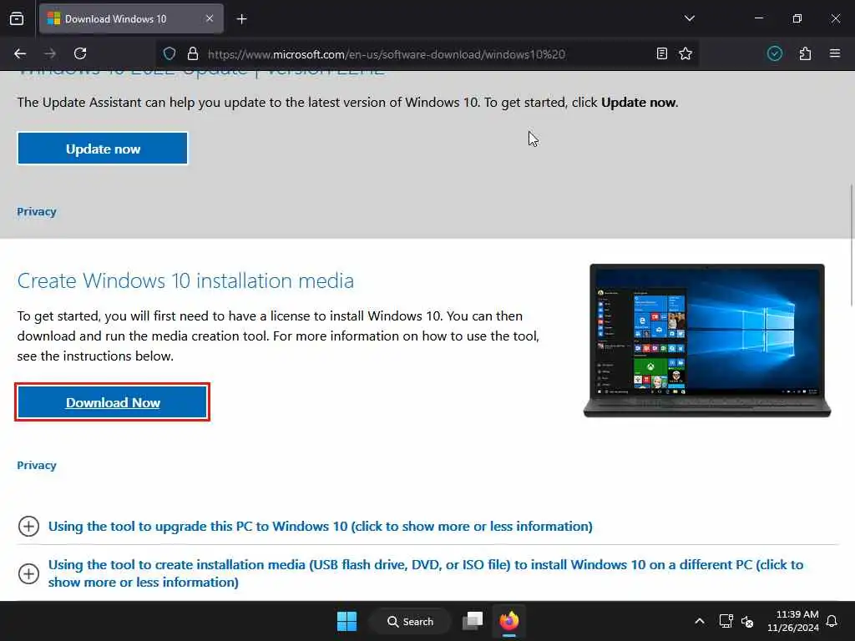Open Firefox recent browsing view icon
The height and width of the screenshot is (641, 855).
(17, 18)
